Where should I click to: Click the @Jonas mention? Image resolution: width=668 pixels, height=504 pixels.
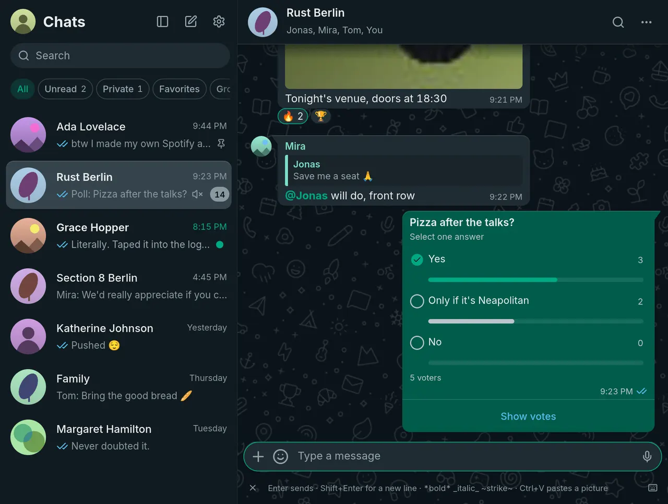[x=306, y=196]
